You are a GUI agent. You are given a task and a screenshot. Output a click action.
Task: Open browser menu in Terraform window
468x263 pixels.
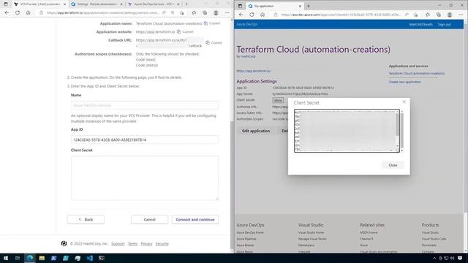227,13
